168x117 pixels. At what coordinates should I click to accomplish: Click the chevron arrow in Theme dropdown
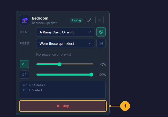(90, 32)
